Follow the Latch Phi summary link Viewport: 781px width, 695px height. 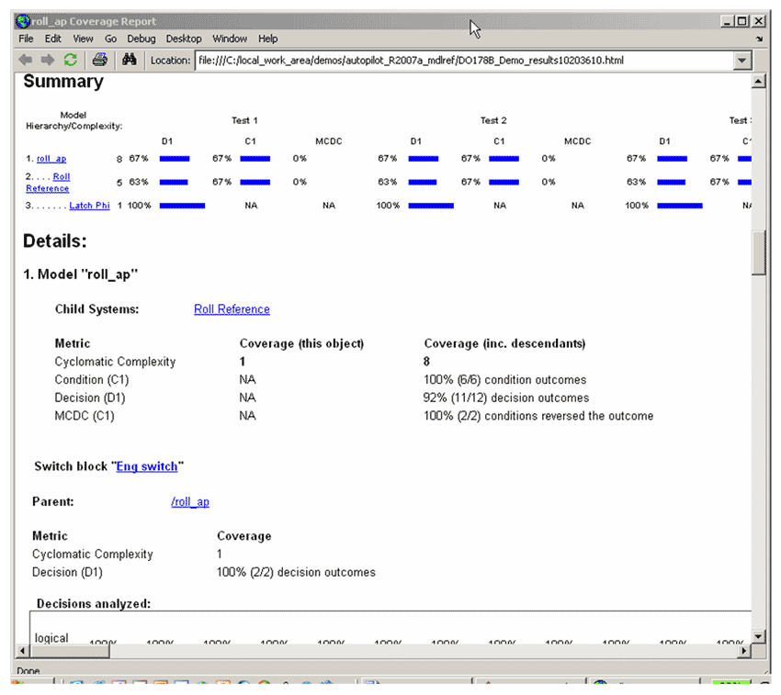pos(89,206)
